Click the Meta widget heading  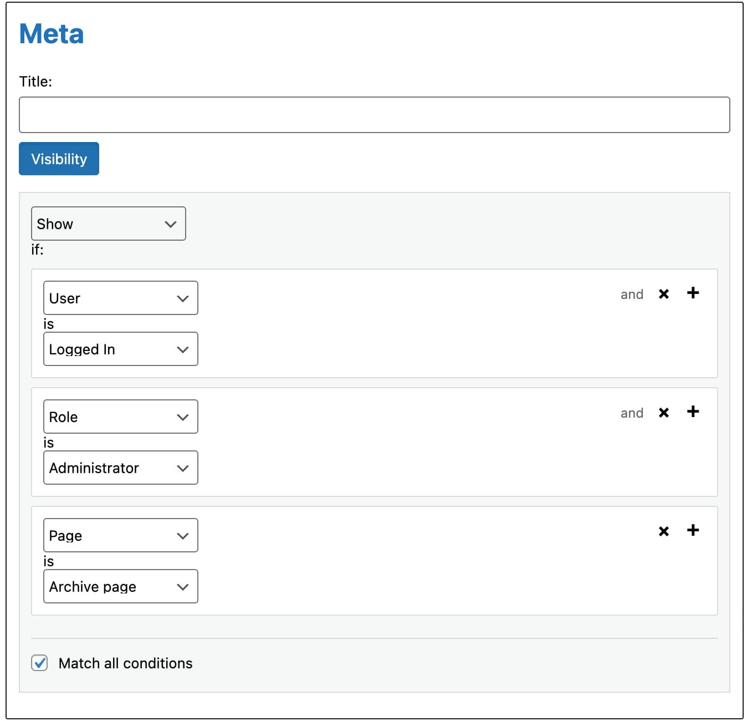point(52,34)
